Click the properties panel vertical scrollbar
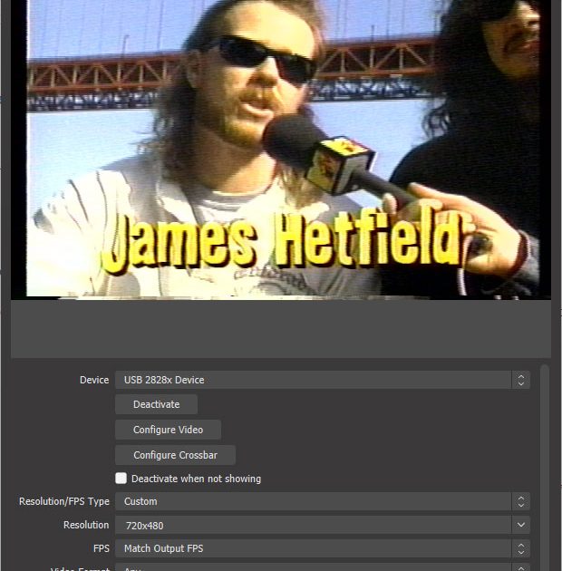The image size is (562, 571). (x=544, y=453)
